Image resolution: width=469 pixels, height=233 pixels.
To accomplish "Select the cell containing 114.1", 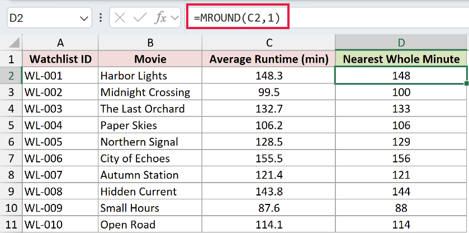I will [x=269, y=224].
